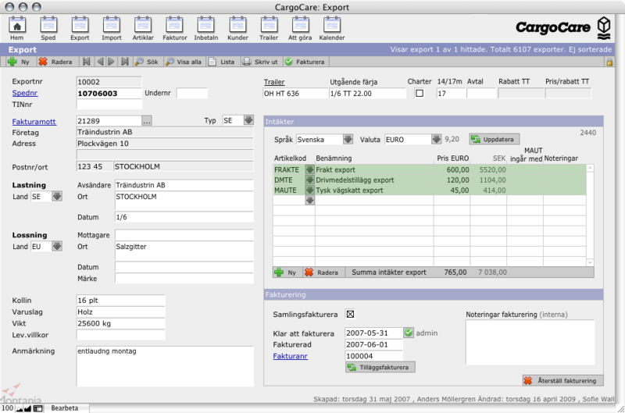Click the Spednr link

(25, 93)
